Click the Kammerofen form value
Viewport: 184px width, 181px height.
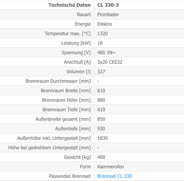tap(111, 167)
